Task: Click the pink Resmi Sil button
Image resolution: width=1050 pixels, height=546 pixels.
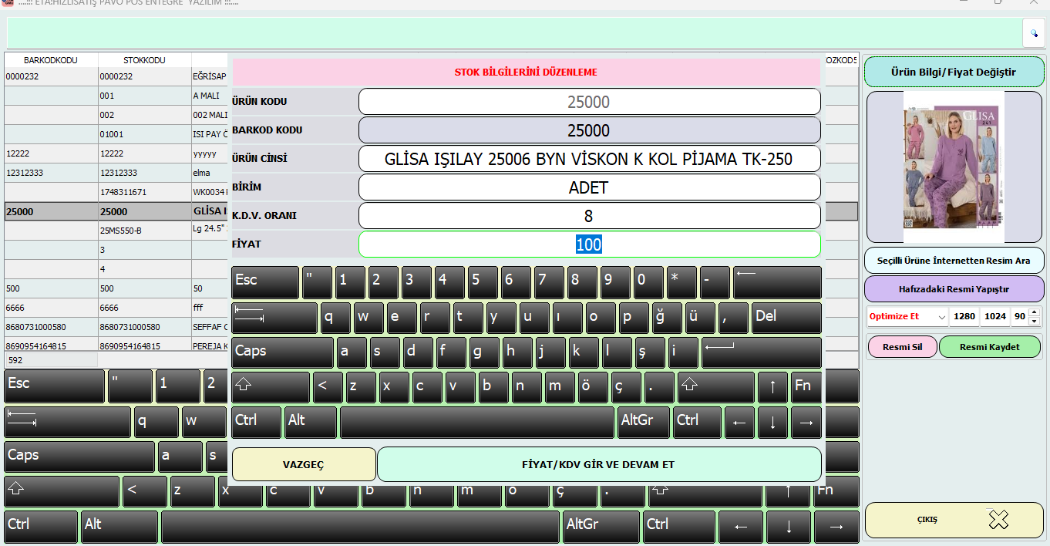Action: (x=902, y=347)
